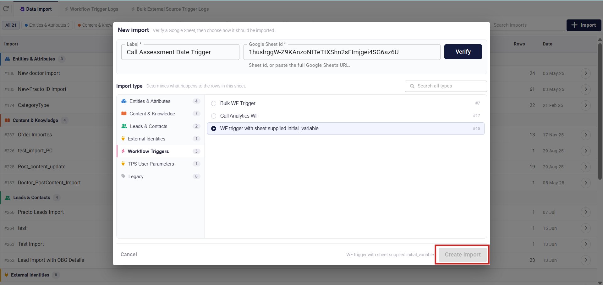603x285 pixels.
Task: Open the Data Import tab
Action: 36,9
